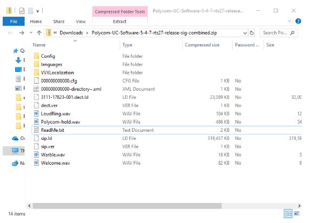
Task: Open the Downloads arrow in navigation pane
Action: tap(18, 60)
